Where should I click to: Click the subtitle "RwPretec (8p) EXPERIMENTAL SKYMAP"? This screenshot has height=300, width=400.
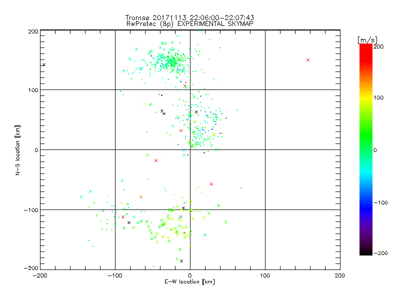point(189,24)
